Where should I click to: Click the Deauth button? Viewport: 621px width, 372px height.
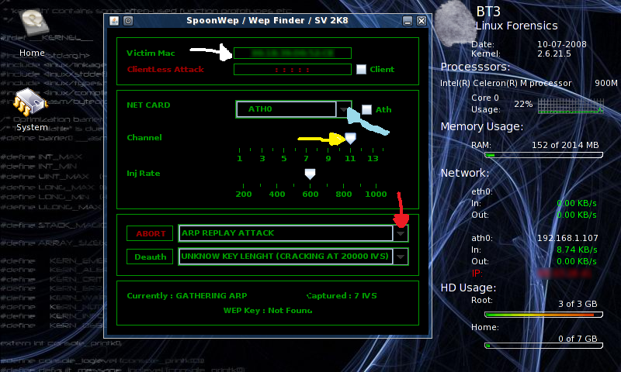click(x=150, y=257)
